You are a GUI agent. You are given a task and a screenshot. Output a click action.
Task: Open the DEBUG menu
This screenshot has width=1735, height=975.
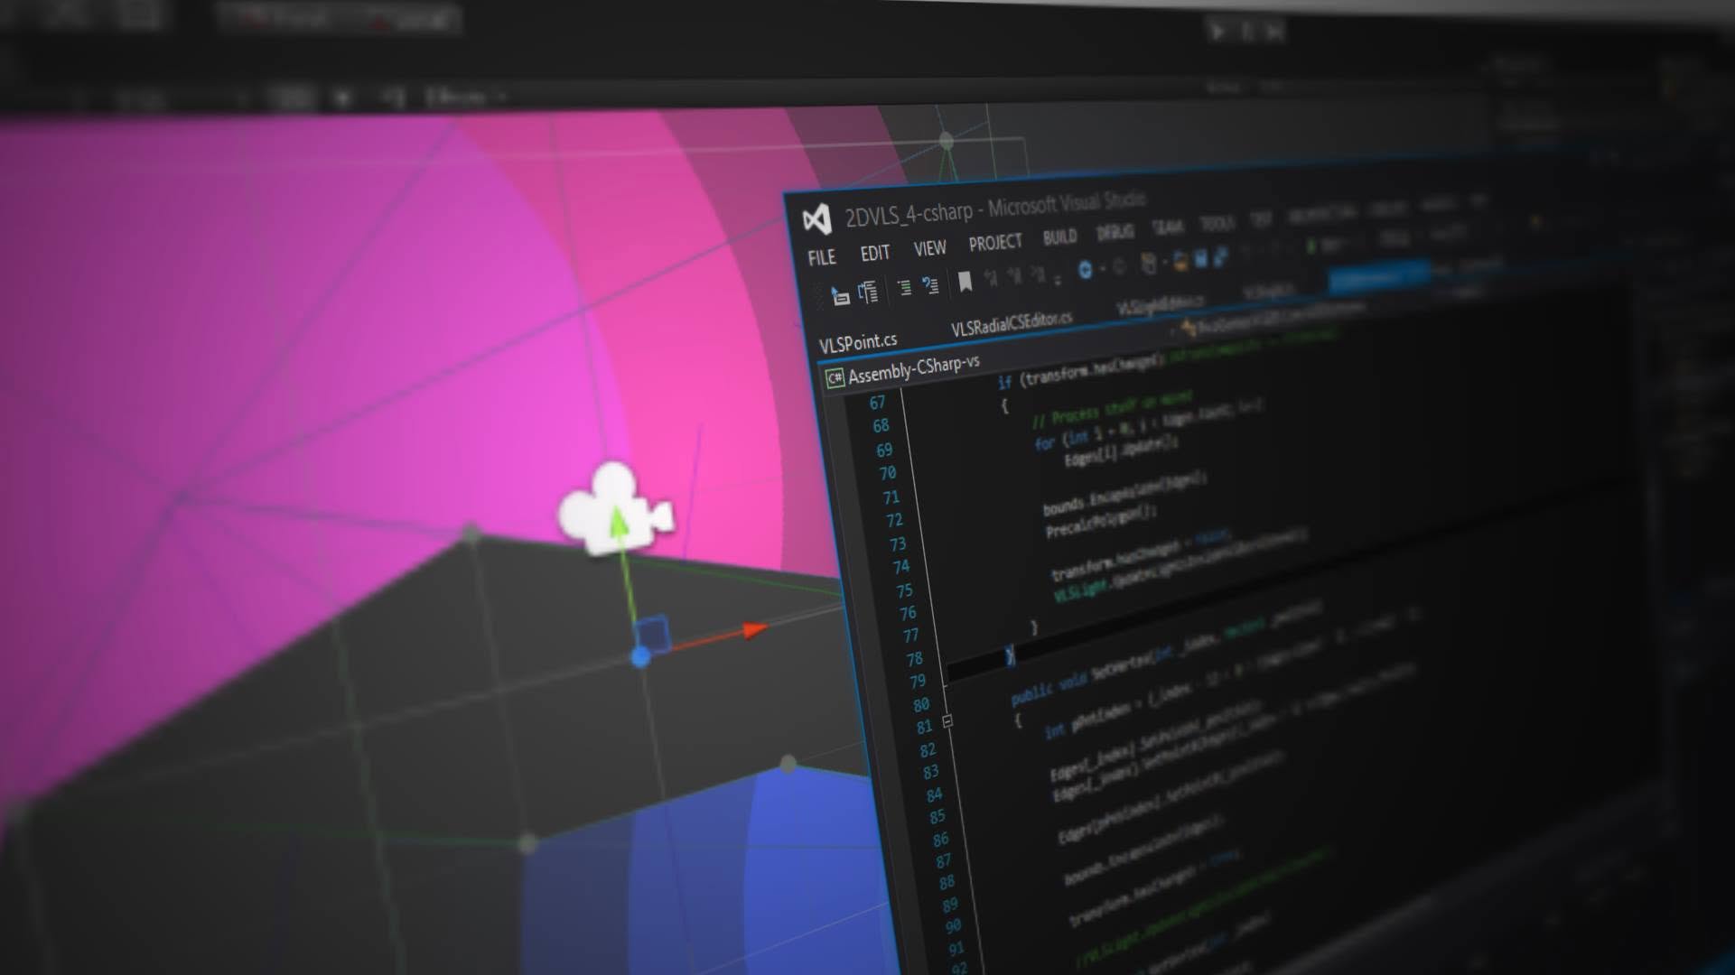pos(1115,232)
